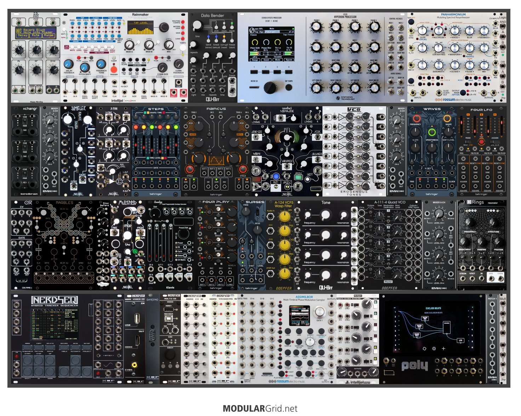Click the Gamepad DB9 connector

[153, 335]
